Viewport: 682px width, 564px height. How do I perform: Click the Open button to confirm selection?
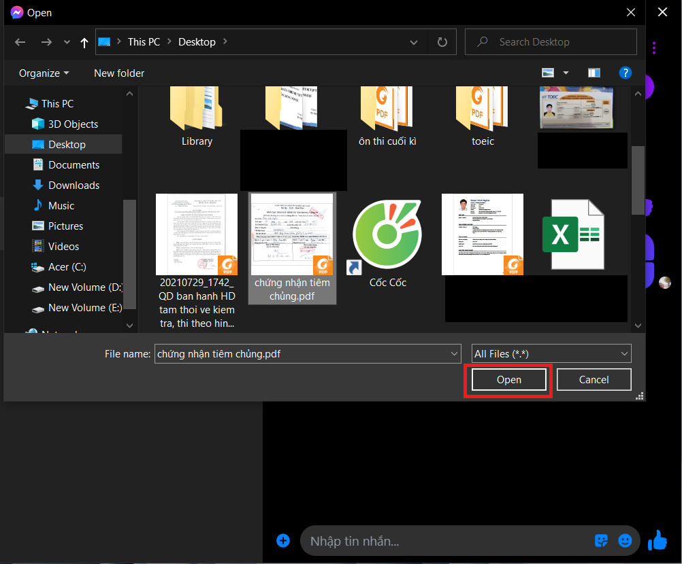(508, 379)
